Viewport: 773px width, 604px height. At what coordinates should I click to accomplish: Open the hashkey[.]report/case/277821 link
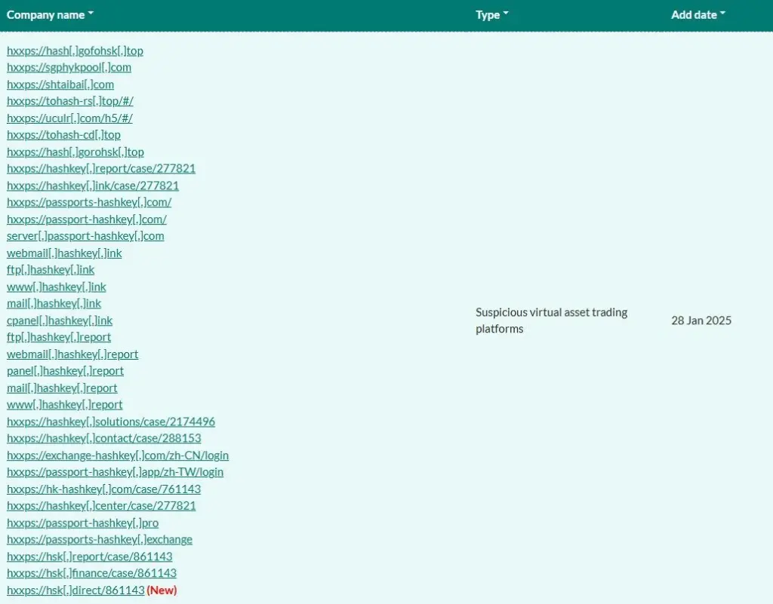(101, 168)
